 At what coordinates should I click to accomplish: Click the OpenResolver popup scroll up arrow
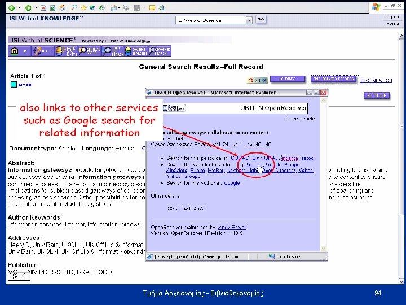pyautogui.click(x=324, y=101)
